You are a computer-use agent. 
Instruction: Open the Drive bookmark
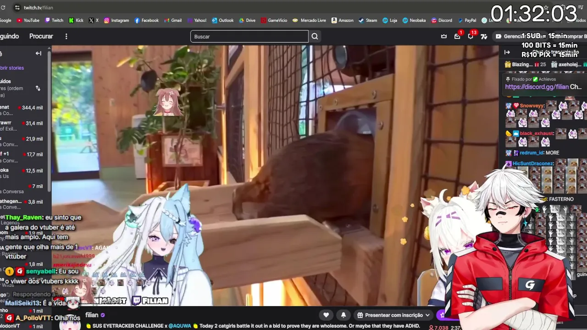[247, 20]
